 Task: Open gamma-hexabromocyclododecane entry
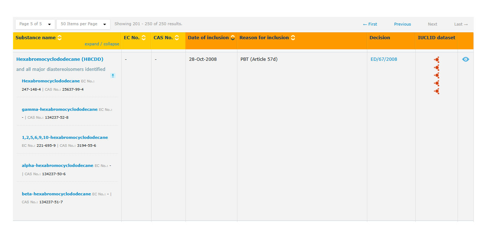coord(60,109)
